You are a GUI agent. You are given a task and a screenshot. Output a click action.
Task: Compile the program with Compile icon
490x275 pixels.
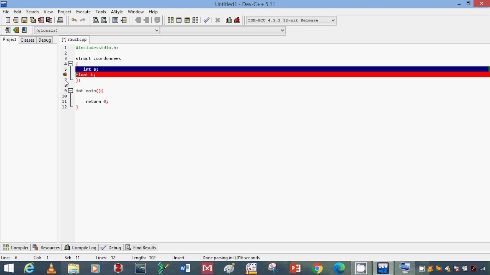[170, 20]
